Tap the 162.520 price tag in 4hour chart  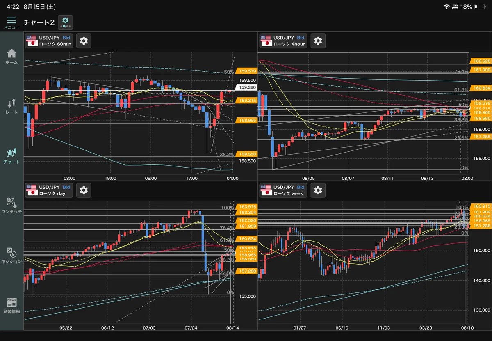click(x=481, y=61)
